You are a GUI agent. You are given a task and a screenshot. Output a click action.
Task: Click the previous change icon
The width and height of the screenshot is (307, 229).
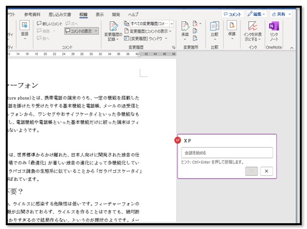195,31
